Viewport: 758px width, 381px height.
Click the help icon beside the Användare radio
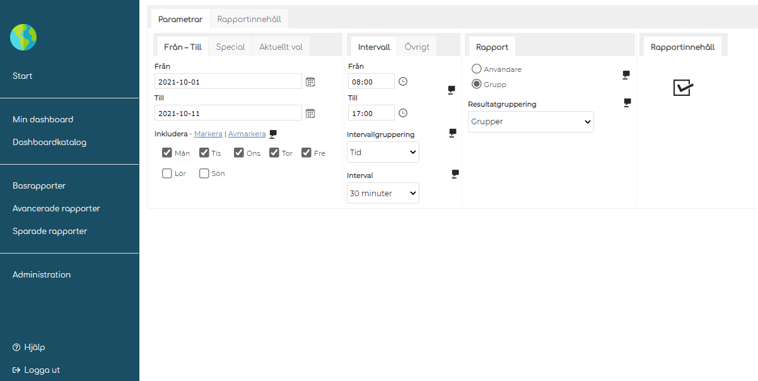click(x=626, y=74)
